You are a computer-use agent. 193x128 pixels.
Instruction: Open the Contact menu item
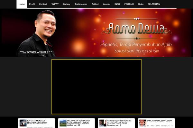pos(43,4)
